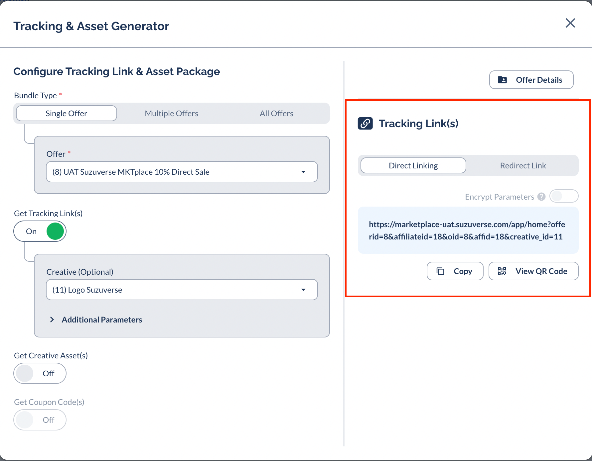This screenshot has height=461, width=592.
Task: Click the generated tracking URL text
Action: pos(467,230)
